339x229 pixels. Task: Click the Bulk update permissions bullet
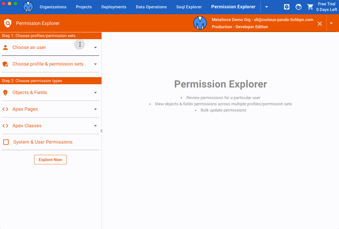pos(223,110)
